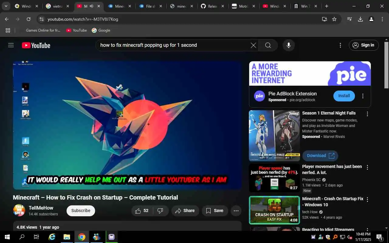Viewport: 389px width, 243px height.
Task: Bookmark this page with star
Action: [x=334, y=19]
